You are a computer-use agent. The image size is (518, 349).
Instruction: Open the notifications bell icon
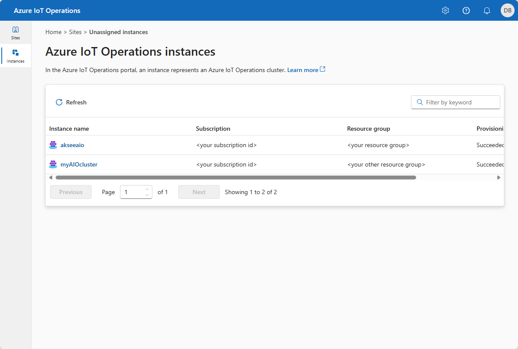[x=487, y=11]
